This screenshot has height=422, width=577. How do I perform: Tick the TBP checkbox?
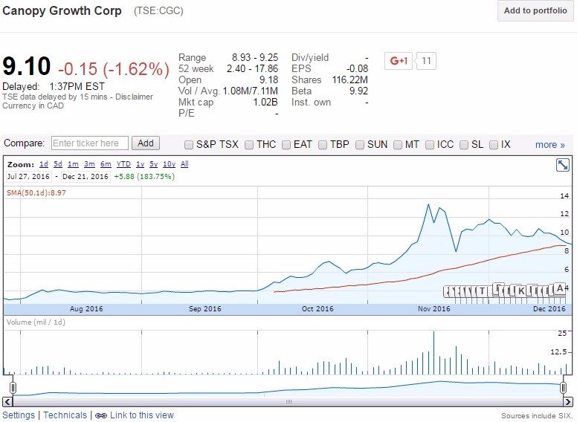(x=323, y=145)
